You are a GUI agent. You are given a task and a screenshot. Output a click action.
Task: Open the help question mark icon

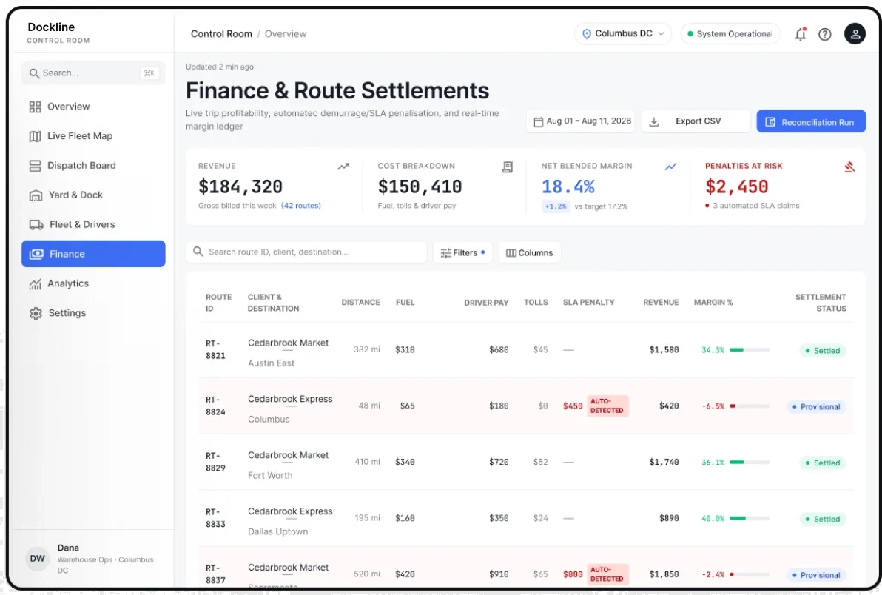point(824,34)
